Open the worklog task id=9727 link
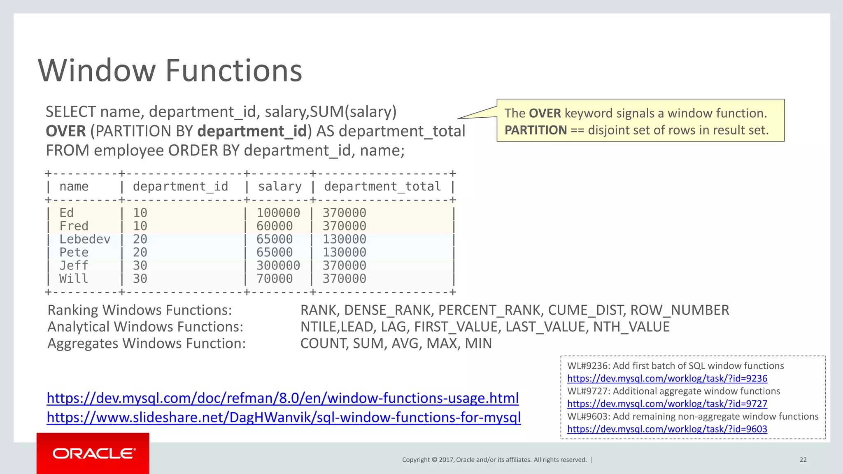Screen dimensions: 843x474 [667, 404]
